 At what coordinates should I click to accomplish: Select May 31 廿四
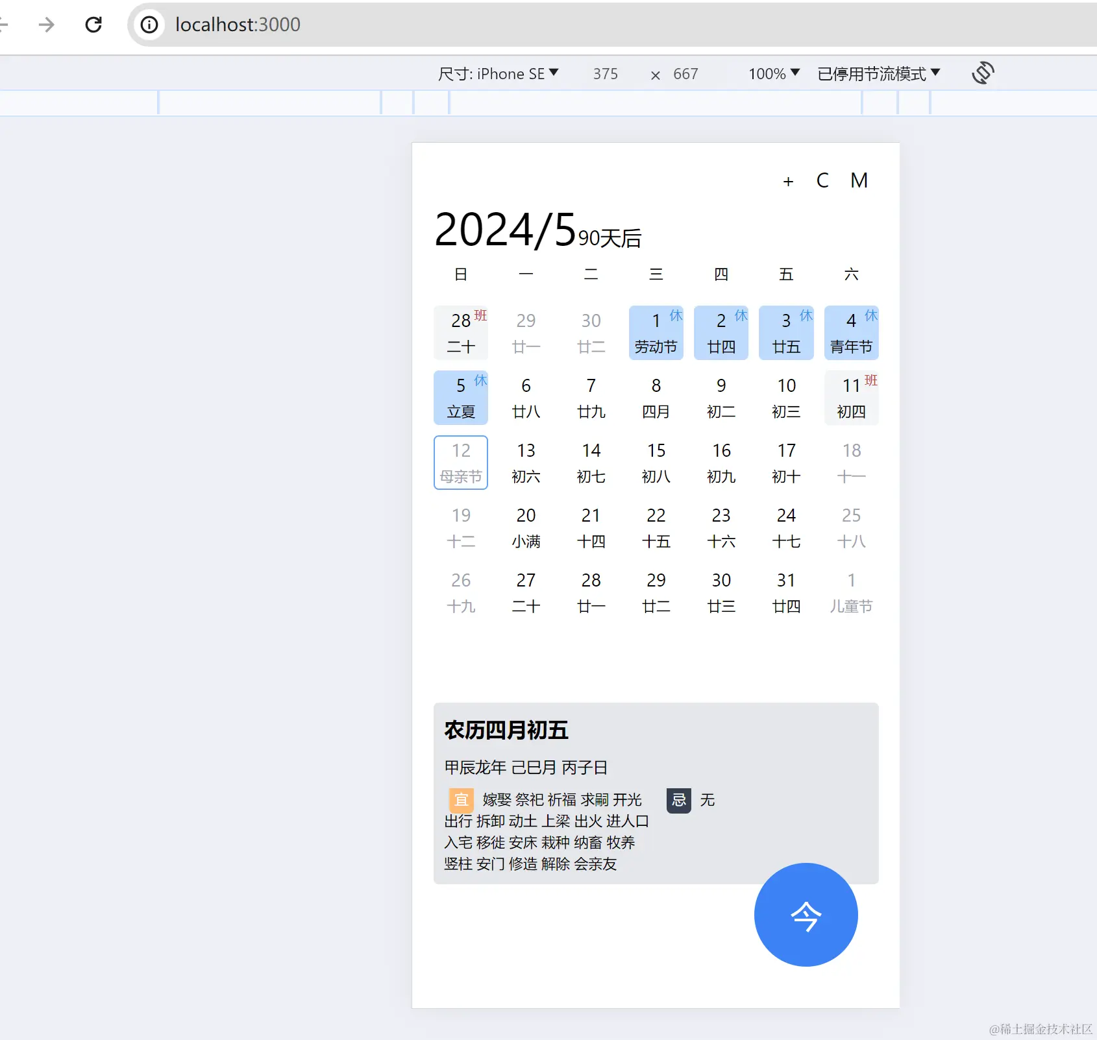786,592
